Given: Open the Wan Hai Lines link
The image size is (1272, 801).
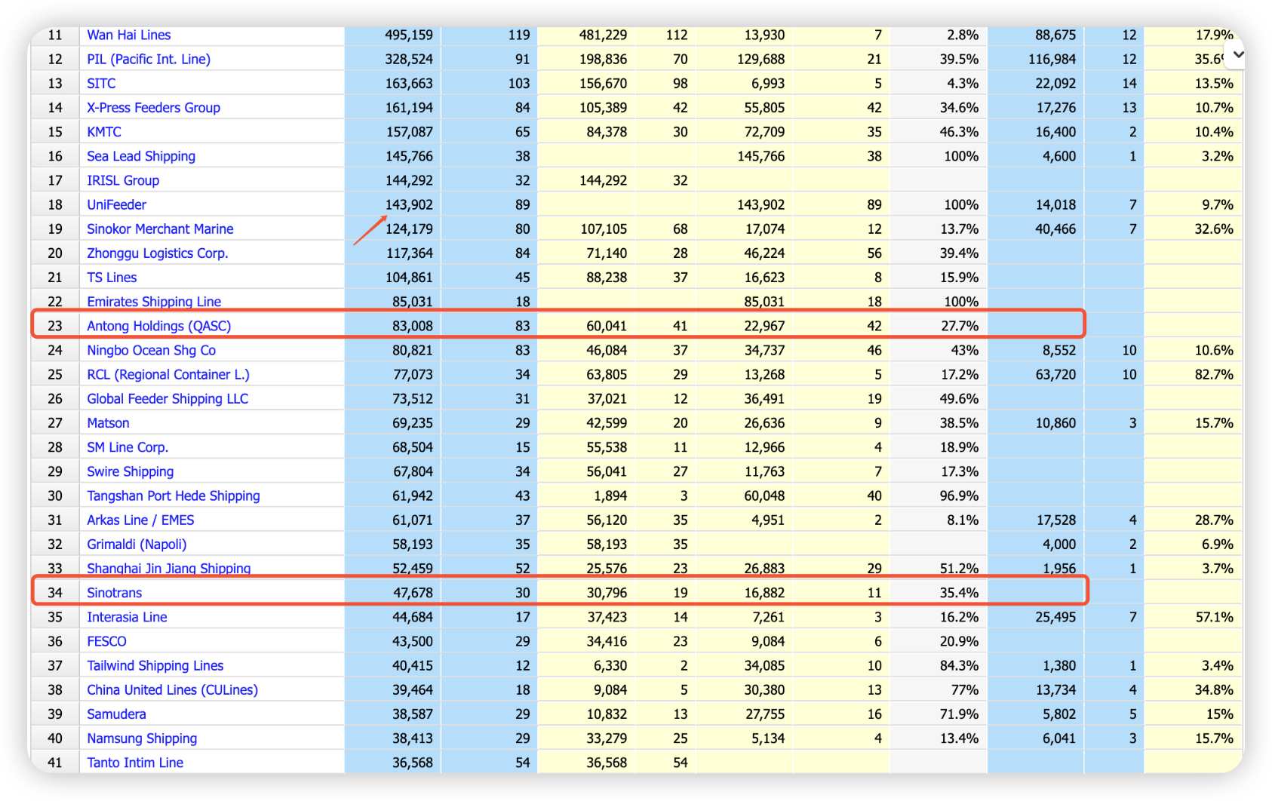Looking at the screenshot, I should pos(128,35).
